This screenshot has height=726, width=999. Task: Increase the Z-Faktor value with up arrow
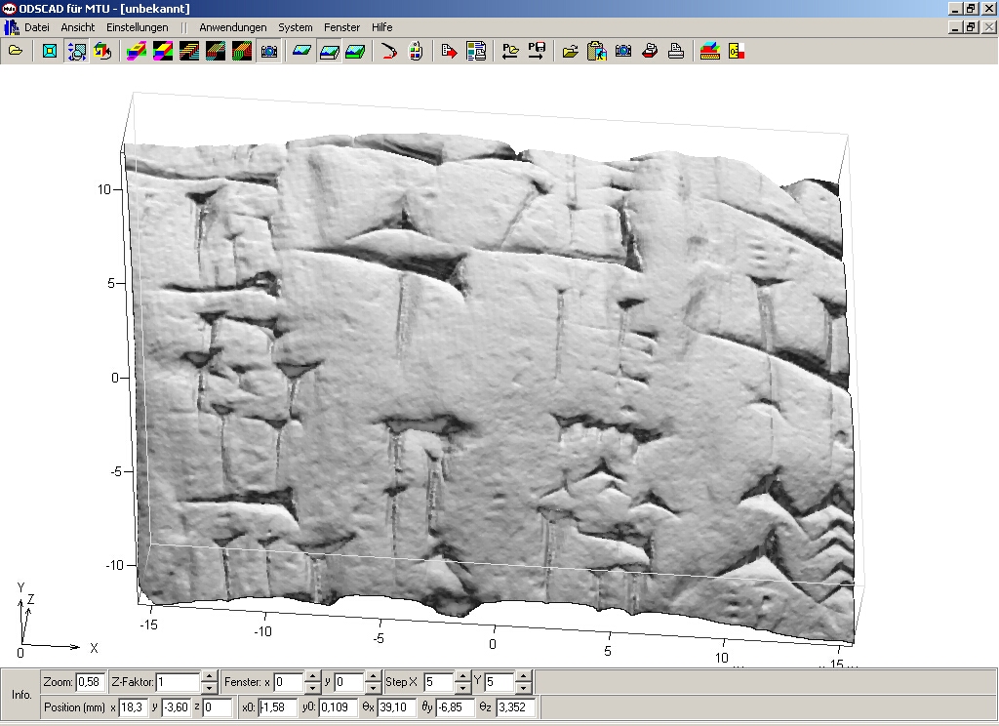[x=209, y=676]
